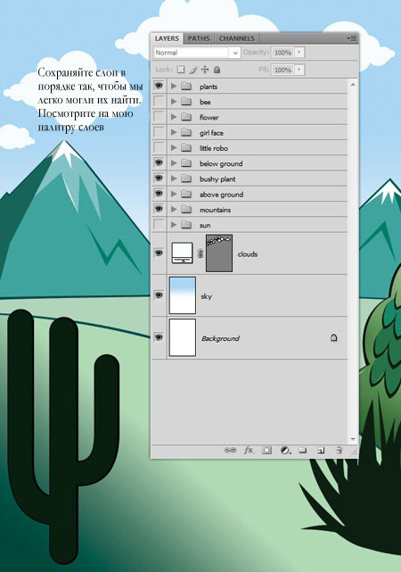Expand the above ground group triangle
Screen dimensions: 401x572
coord(174,194)
